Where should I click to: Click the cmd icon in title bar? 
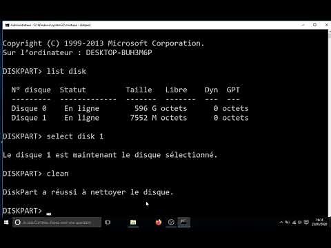coord(7,25)
